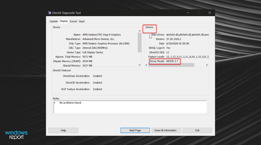Click the DAC type value Internal DAC(400MHz)
261x145 pixels.
(95, 48)
